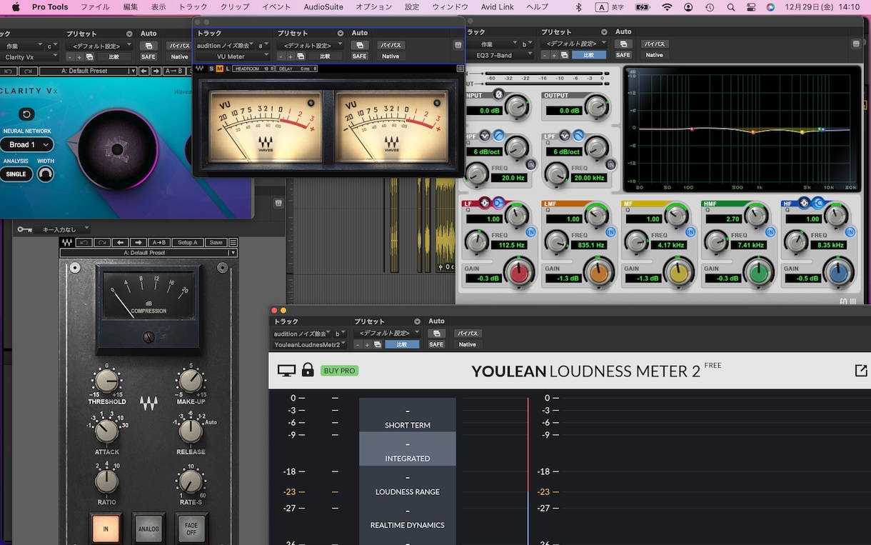The height and width of the screenshot is (545, 871).
Task: Click the Clarity Vx reset circular arrow icon
Action: pos(27,114)
